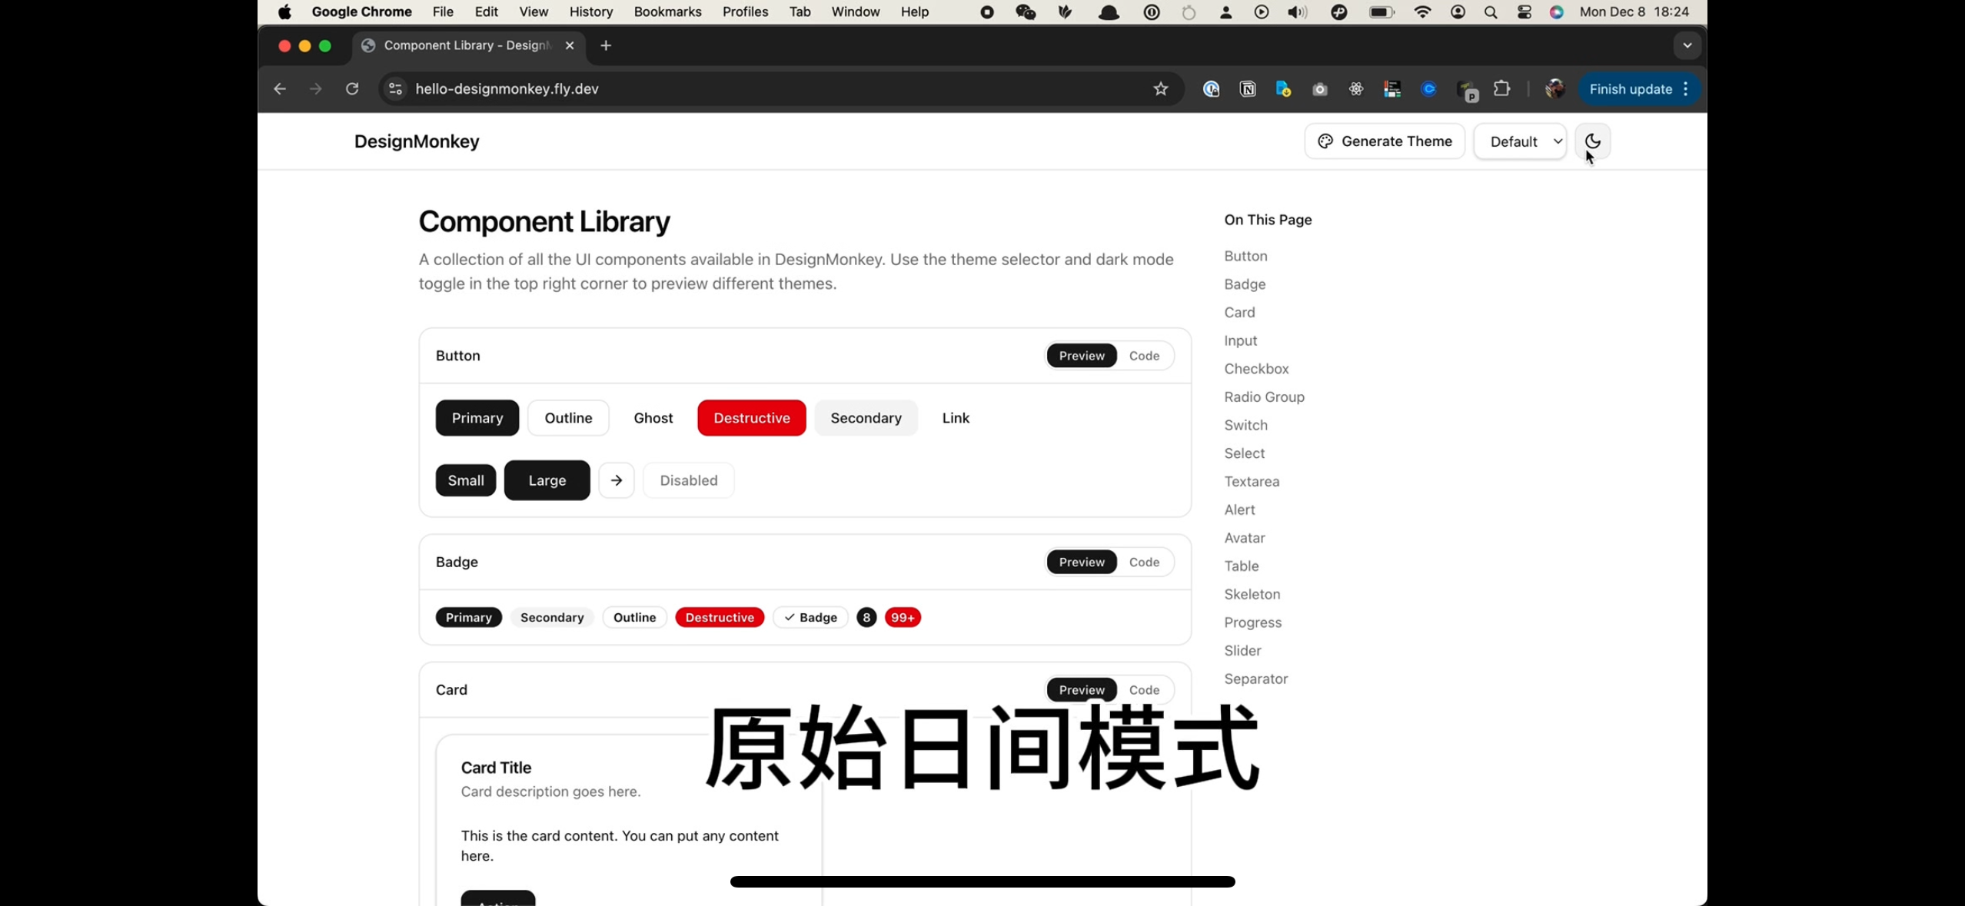Expand the Chrome tab search chevron
The height and width of the screenshot is (906, 1965).
(1687, 45)
